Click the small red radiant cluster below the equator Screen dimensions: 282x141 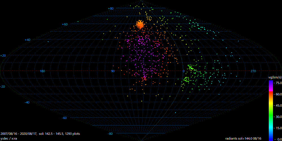coord(144,78)
